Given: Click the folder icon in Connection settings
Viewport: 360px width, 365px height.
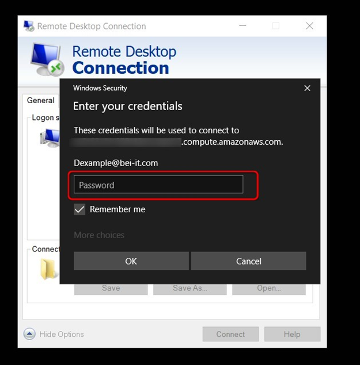Looking at the screenshot, I should point(48,269).
